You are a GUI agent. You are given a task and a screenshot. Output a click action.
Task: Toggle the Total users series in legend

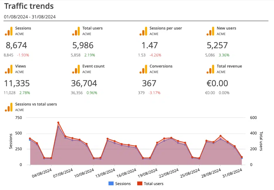[153, 184]
